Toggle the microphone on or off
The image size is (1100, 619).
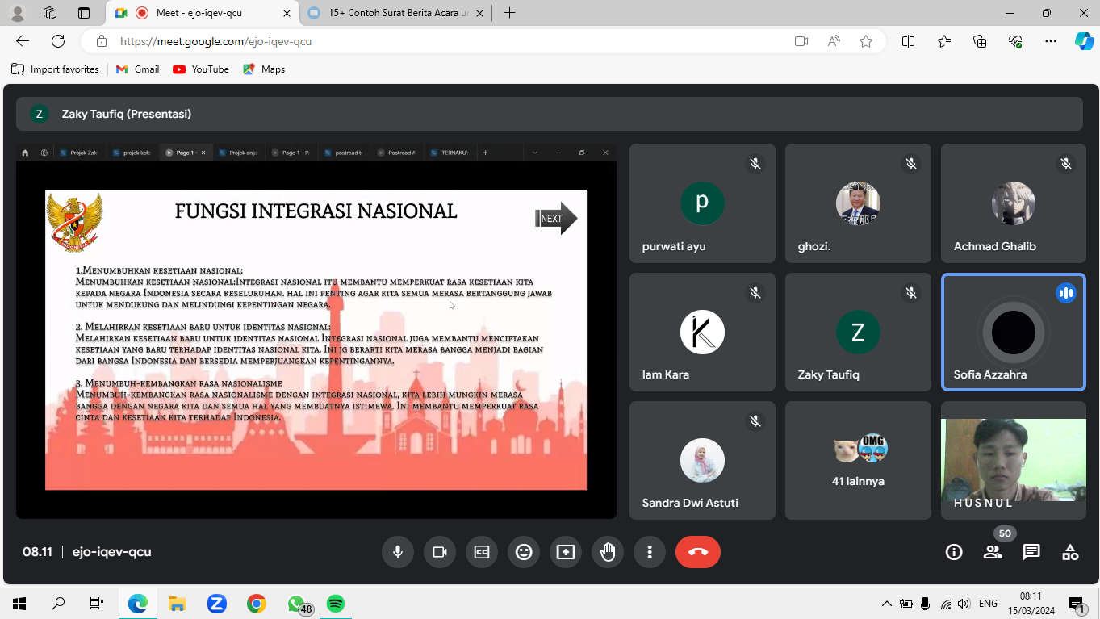pyautogui.click(x=398, y=552)
